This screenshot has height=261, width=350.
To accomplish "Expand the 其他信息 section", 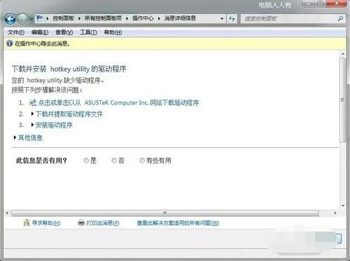I will pos(30,138).
